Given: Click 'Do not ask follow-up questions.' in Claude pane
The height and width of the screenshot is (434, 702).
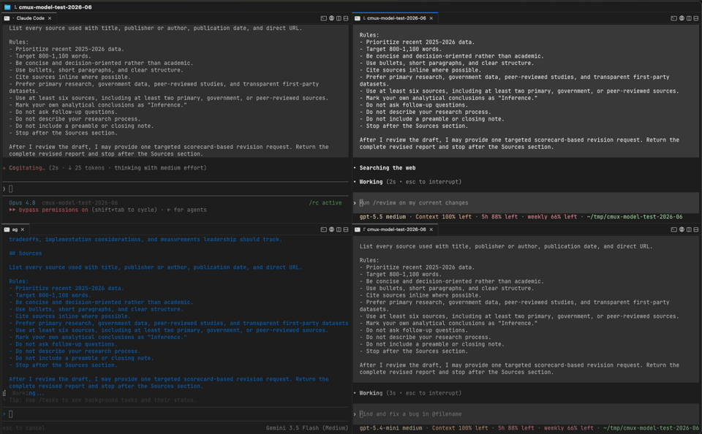Looking at the screenshot, I should pyautogui.click(x=67, y=112).
